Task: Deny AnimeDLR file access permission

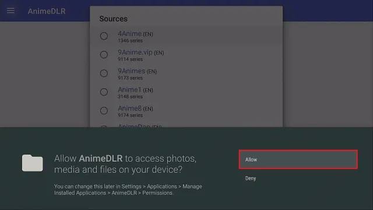Action: pyautogui.click(x=251, y=178)
